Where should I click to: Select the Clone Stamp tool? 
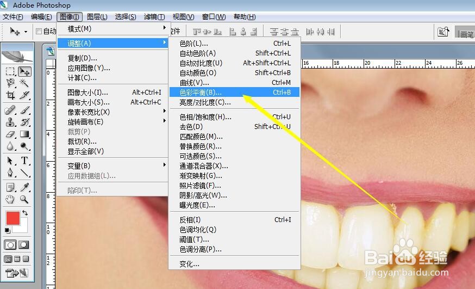[10, 122]
